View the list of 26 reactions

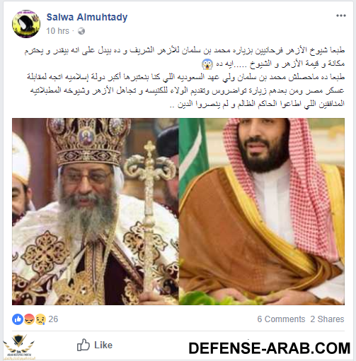pos(53,319)
